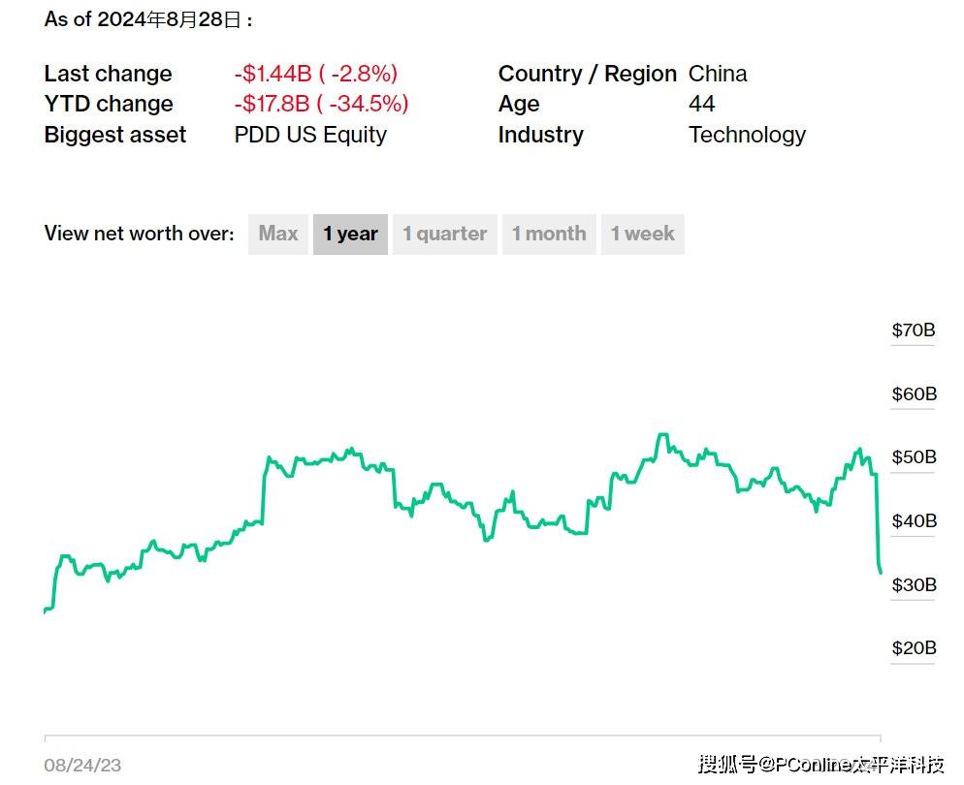Click the $20B axis label
Viewport: 964px width, 785px height.
(x=914, y=647)
